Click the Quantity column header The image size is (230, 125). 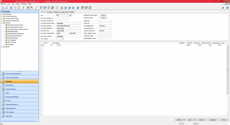[x=182, y=43]
